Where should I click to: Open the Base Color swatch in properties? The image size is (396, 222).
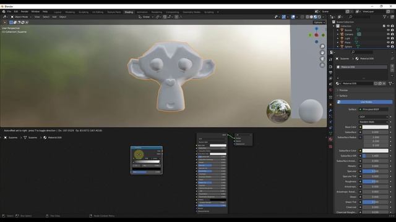376,127
